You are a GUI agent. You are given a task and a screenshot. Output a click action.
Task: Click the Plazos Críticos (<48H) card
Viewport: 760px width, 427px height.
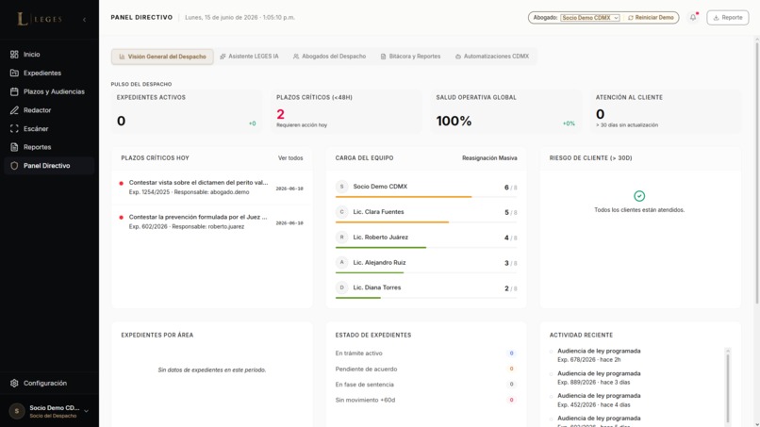click(x=346, y=111)
